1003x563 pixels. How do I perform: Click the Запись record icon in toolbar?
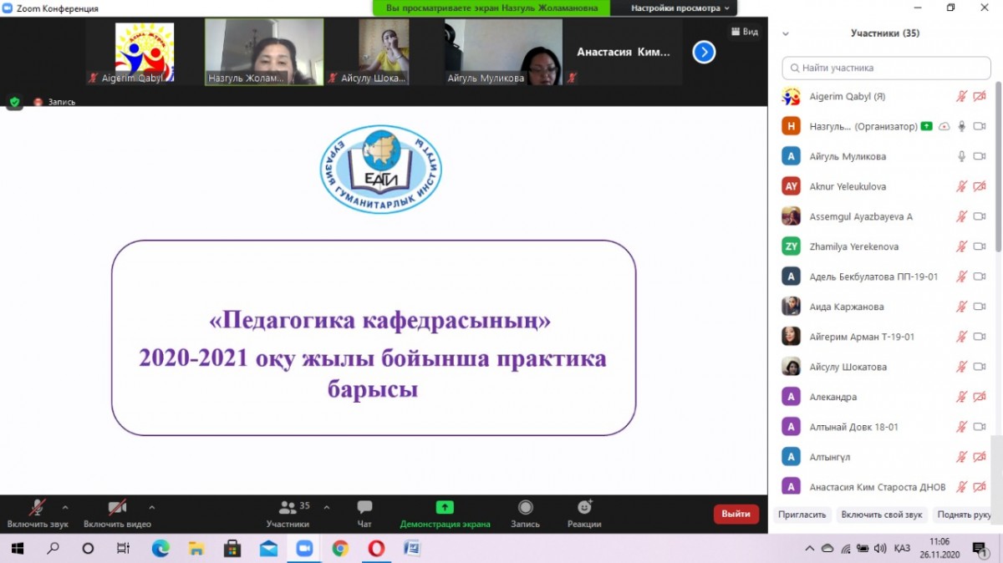click(x=525, y=508)
